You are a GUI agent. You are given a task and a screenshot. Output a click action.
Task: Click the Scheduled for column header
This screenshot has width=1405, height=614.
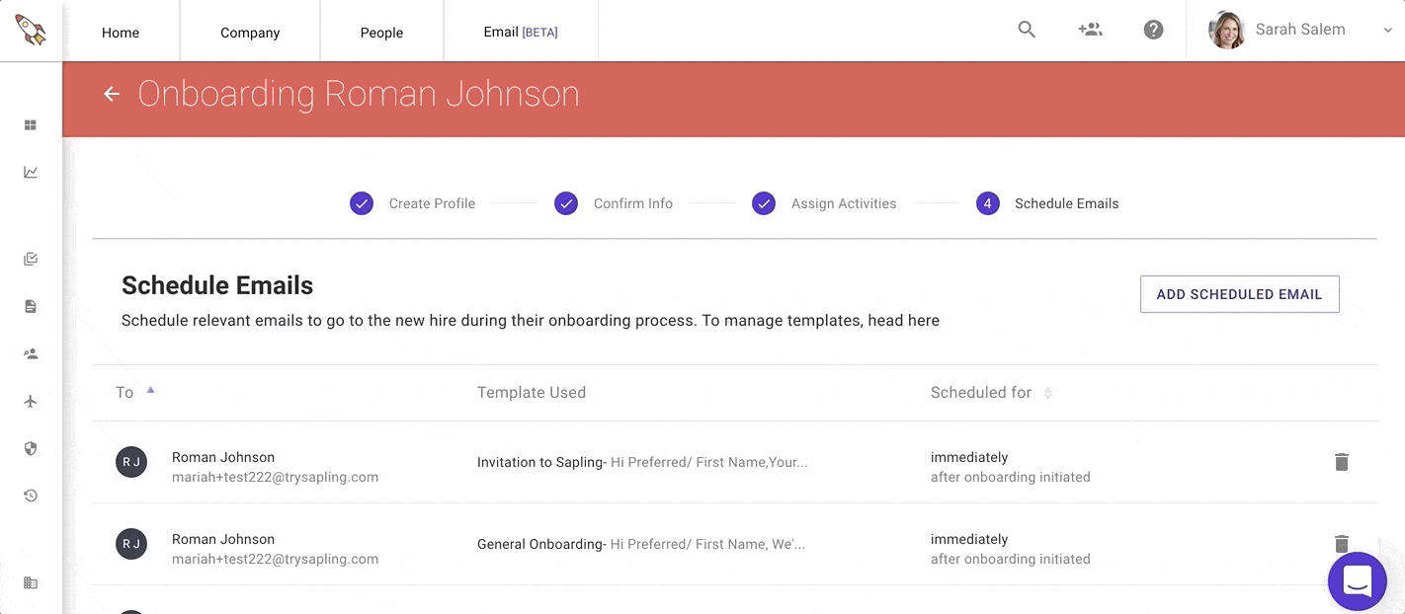tap(981, 393)
